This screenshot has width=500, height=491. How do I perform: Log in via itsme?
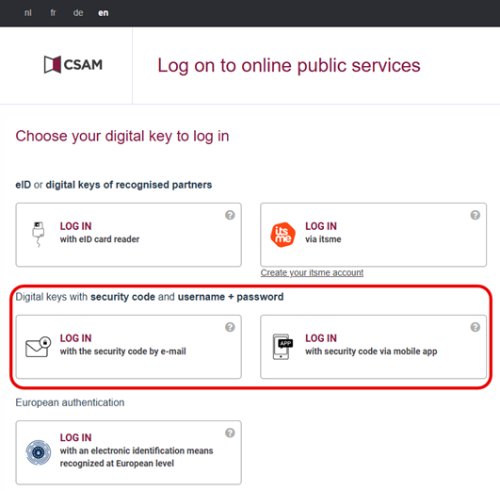point(374,235)
